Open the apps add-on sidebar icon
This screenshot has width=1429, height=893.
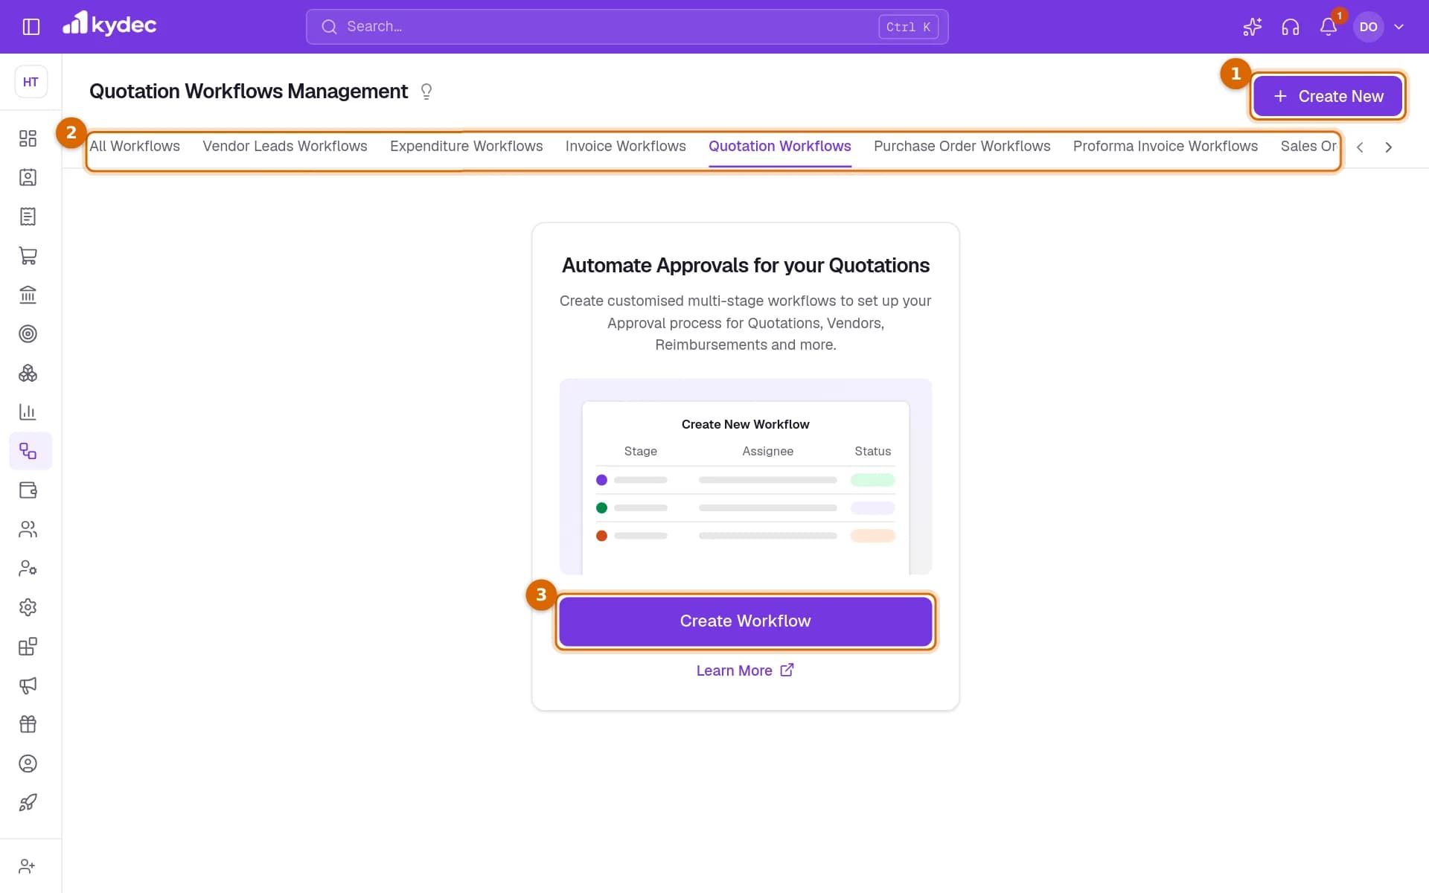[28, 646]
